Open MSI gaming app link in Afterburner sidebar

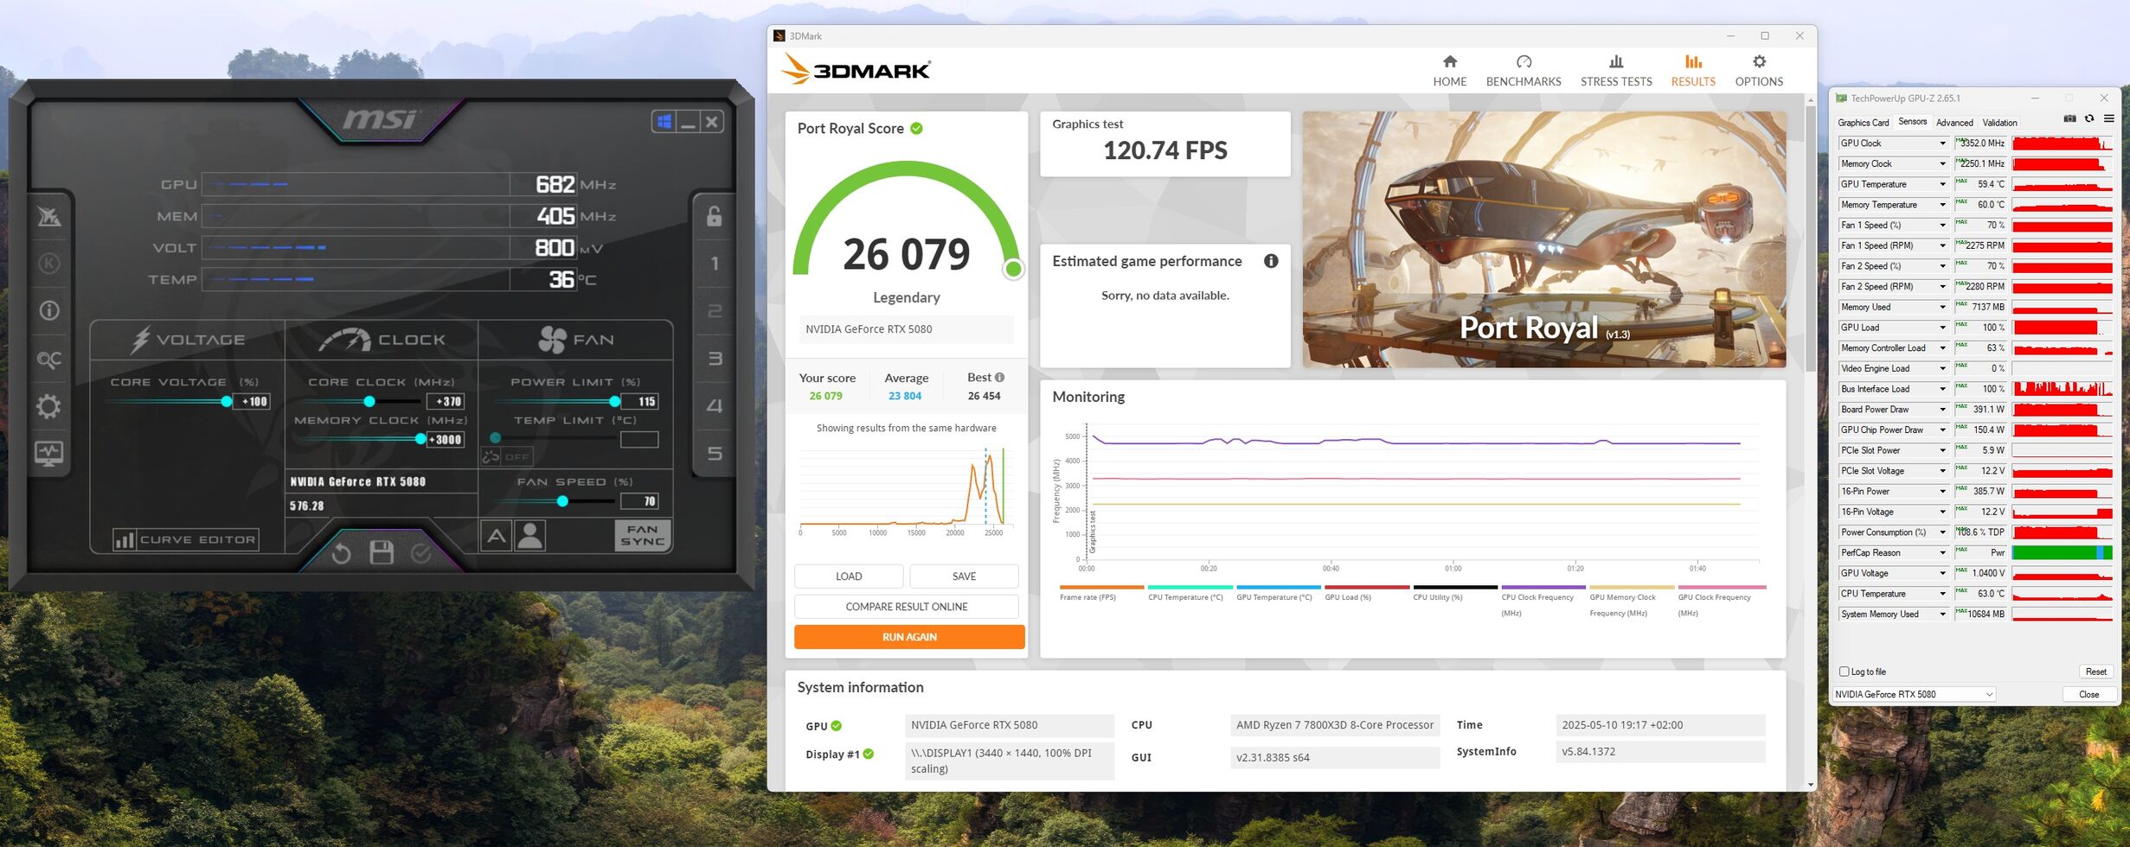tap(48, 216)
